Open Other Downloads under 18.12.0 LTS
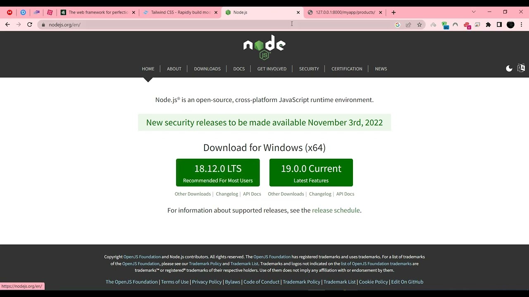This screenshot has width=529, height=297. (x=193, y=194)
